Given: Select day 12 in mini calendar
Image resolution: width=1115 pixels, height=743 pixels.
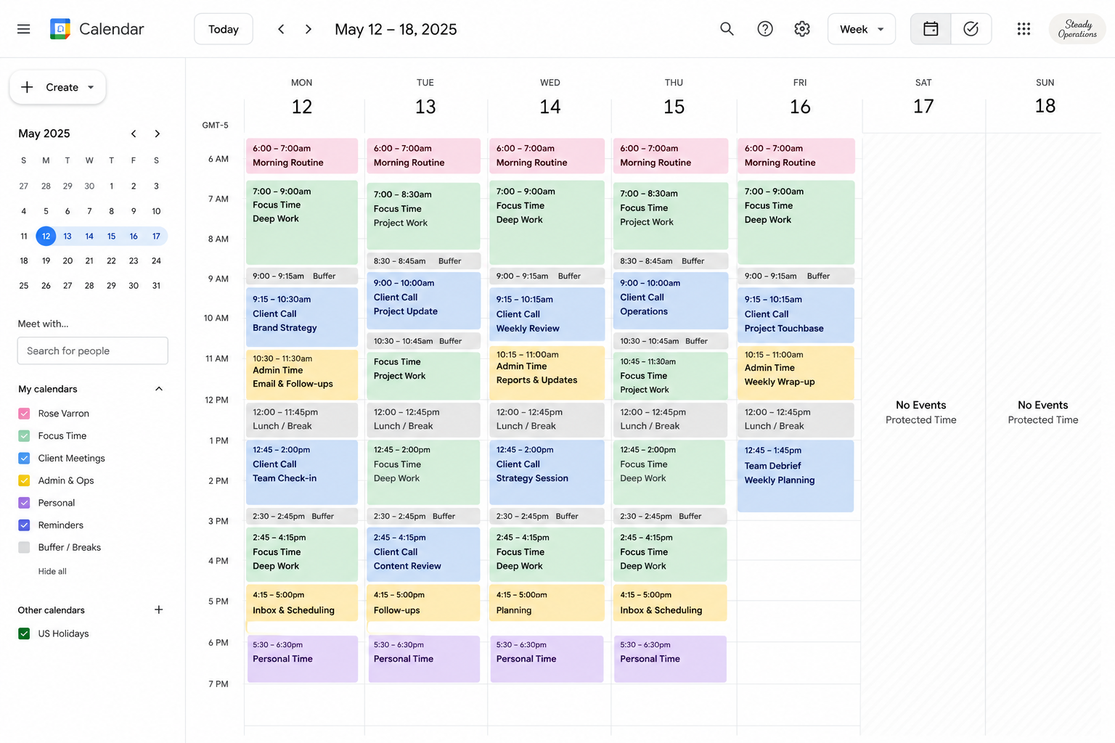Looking at the screenshot, I should pyautogui.click(x=46, y=236).
